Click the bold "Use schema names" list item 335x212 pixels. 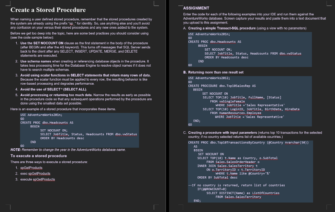coord(36,61)
